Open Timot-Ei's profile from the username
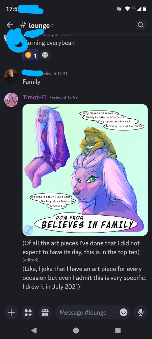The image size is (152, 339). [34, 97]
